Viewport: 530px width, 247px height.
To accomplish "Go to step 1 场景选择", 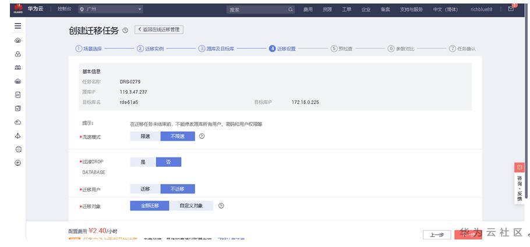I will tap(89, 49).
